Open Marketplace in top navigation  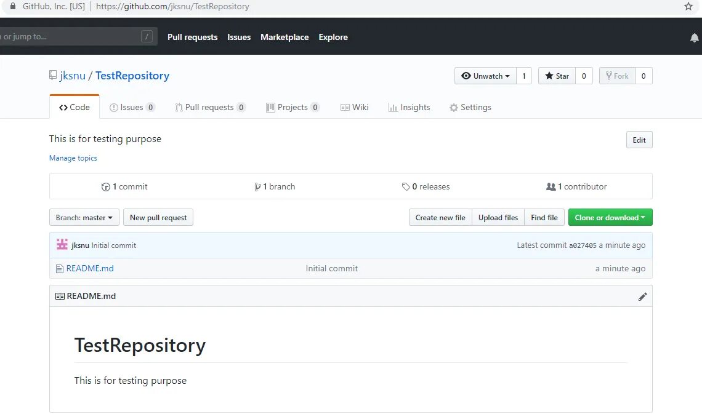click(x=284, y=37)
